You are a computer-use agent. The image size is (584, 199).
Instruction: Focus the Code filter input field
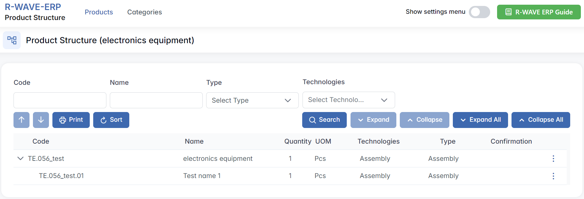tap(60, 100)
